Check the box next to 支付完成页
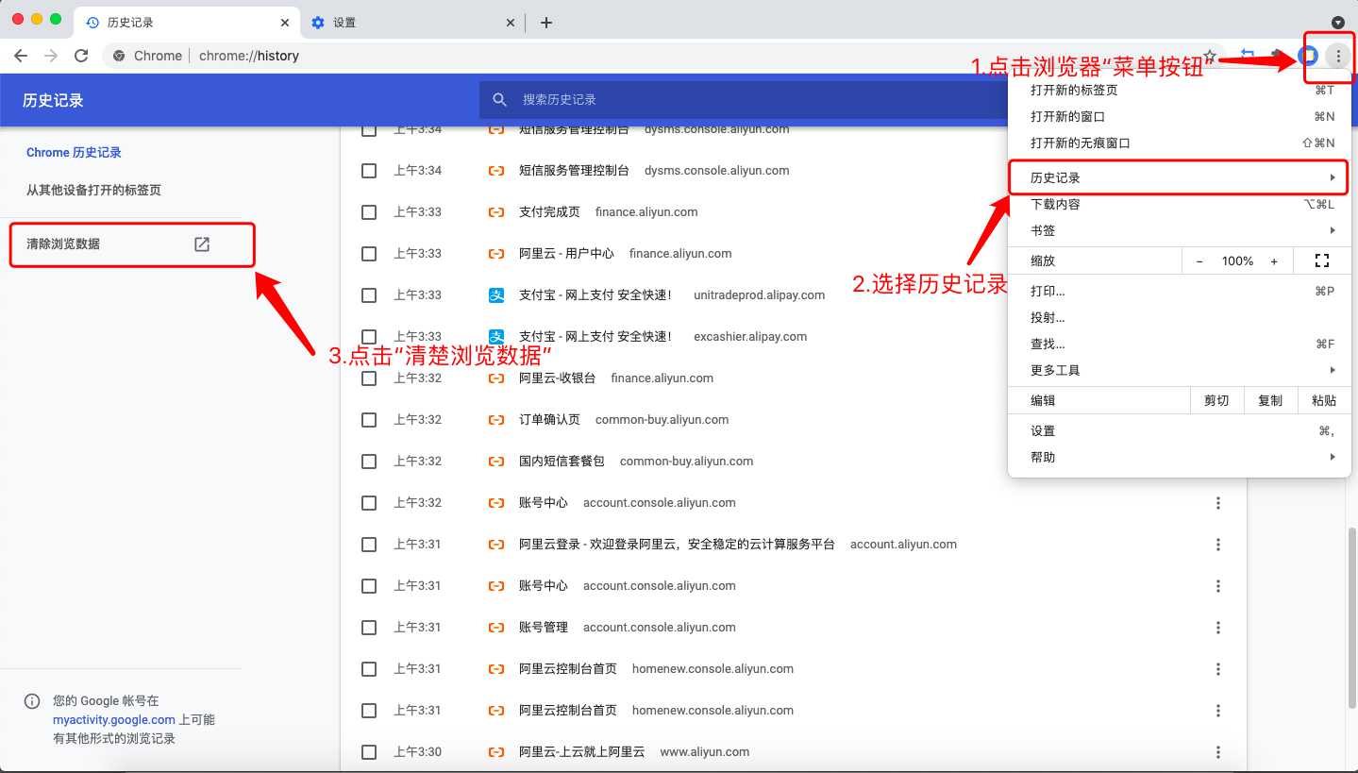Viewport: 1358px width, 773px height. coord(368,211)
